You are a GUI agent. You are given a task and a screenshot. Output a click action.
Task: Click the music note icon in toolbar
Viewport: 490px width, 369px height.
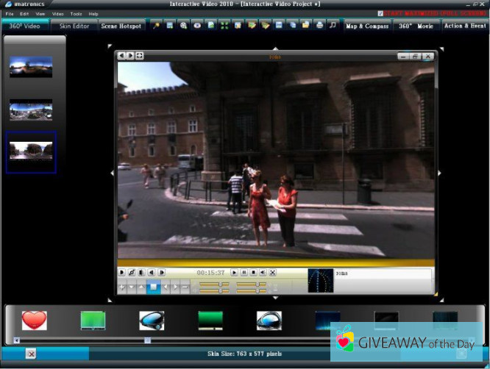pos(333,26)
